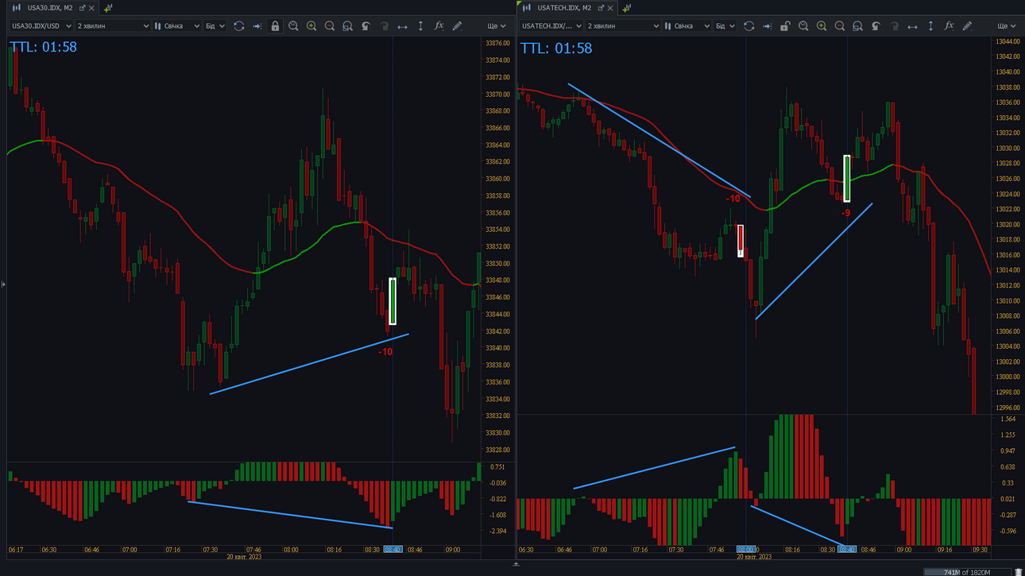
Task: Click the 1.564 indicator scale value
Action: pos(1008,419)
